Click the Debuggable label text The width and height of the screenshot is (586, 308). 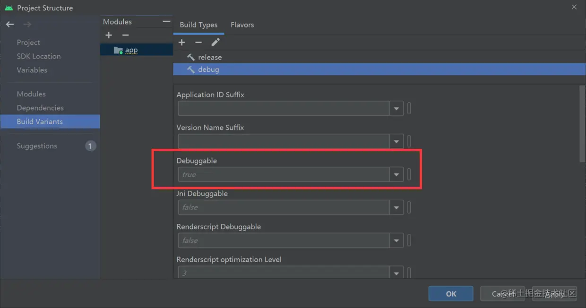point(197,161)
